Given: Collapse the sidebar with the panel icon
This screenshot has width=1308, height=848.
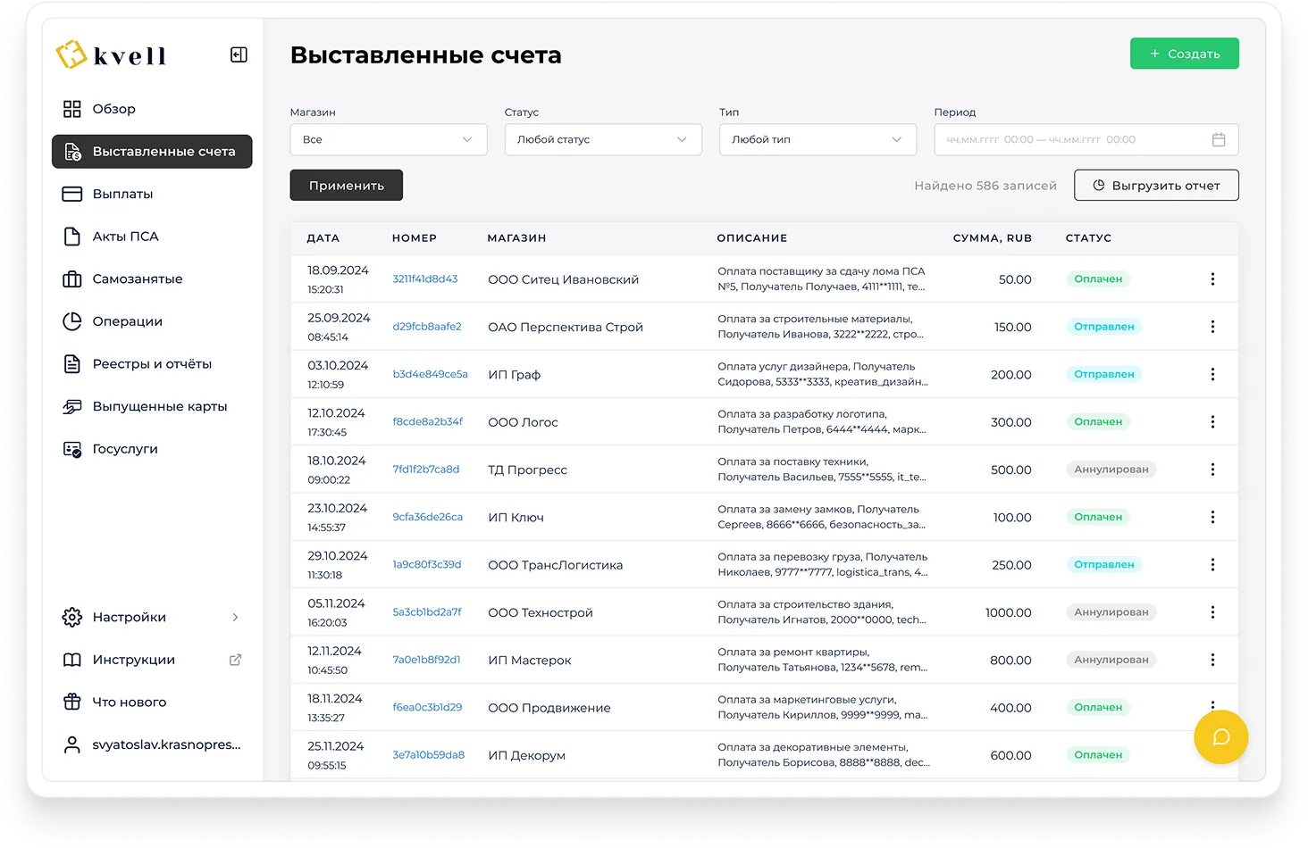Looking at the screenshot, I should tap(239, 55).
